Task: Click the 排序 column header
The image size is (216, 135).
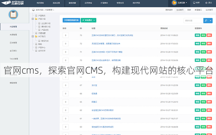Action: (x=64, y=28)
